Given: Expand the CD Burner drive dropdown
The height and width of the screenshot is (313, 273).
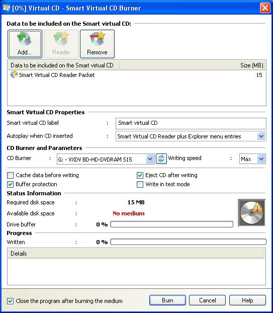Looking at the screenshot, I should 106,159.
